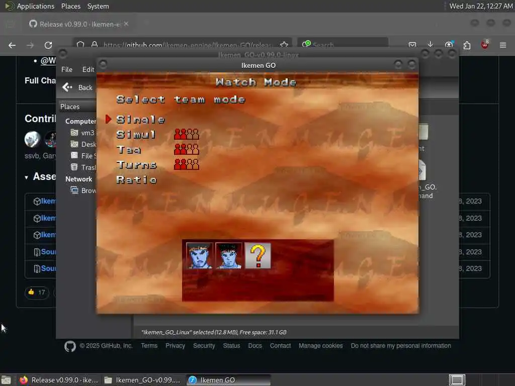Click Manage cookies in footer
The height and width of the screenshot is (386, 515).
click(320, 346)
